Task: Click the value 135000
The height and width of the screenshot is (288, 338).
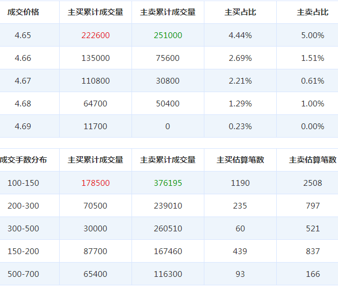Action: tap(96, 58)
